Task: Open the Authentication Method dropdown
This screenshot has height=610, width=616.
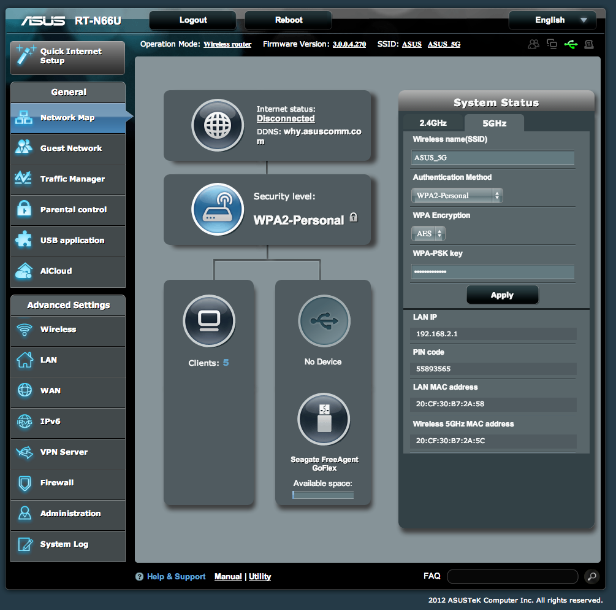Action: pos(457,196)
